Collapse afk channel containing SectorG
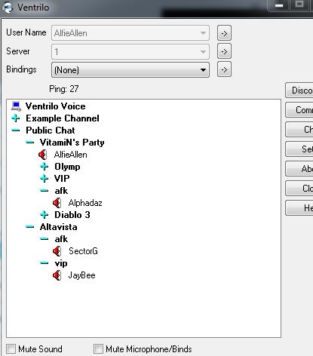313x356 pixels. tap(44, 239)
